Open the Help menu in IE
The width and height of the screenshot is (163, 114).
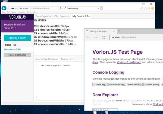tap(35, 12)
